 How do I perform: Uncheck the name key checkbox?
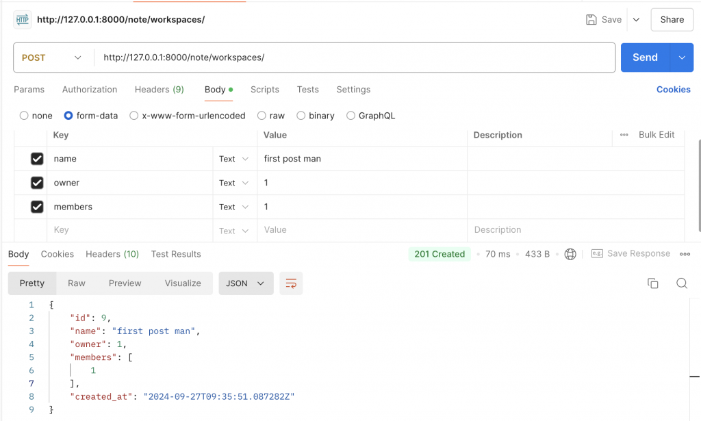tap(37, 159)
